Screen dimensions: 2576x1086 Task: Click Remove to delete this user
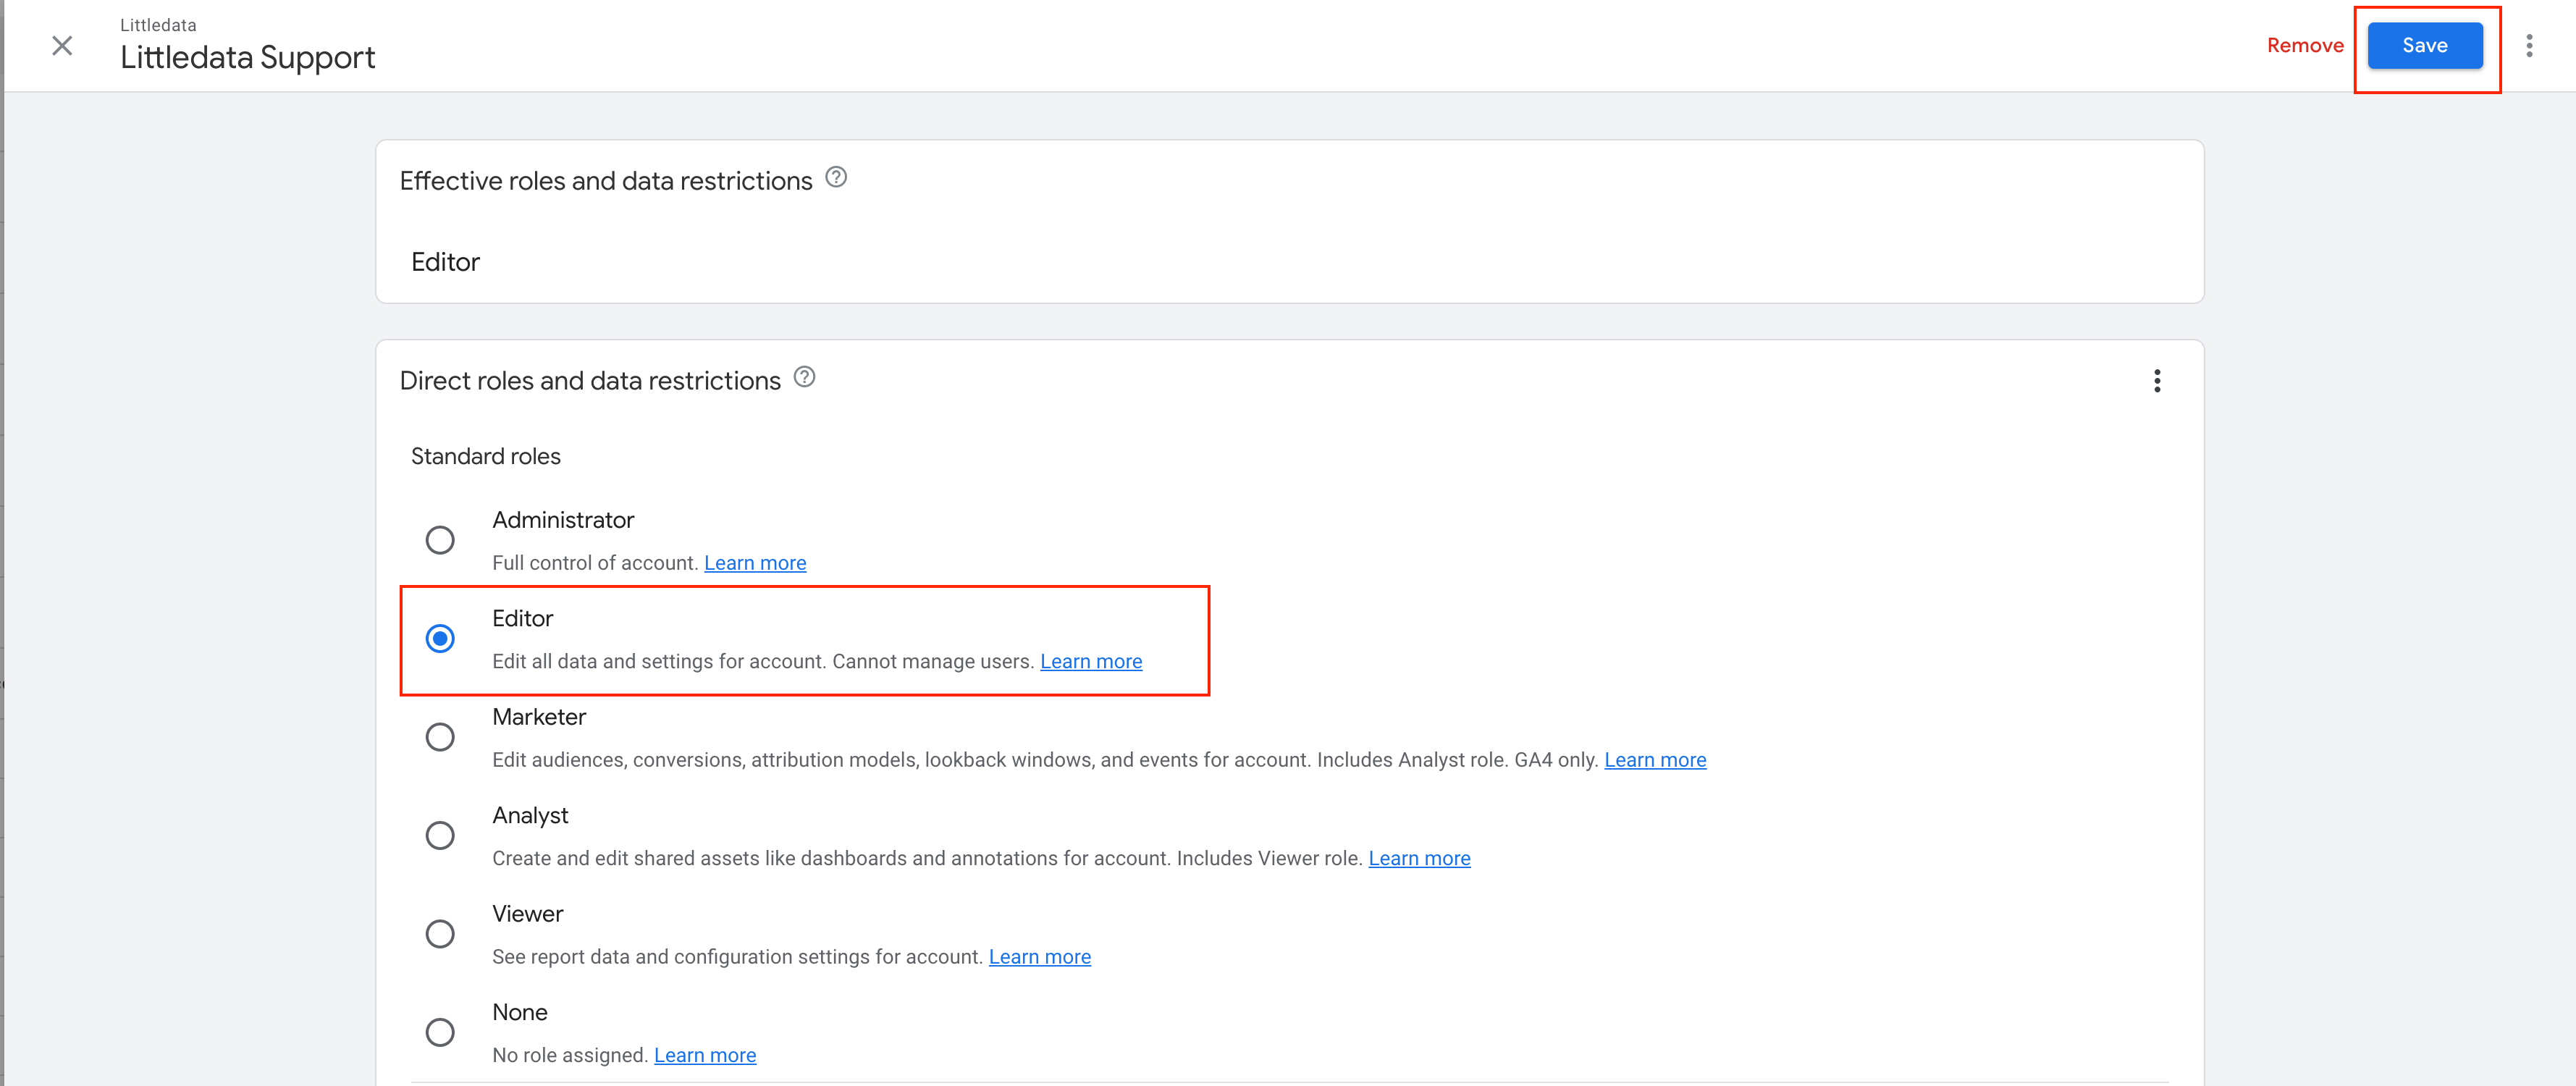pyautogui.click(x=2305, y=46)
